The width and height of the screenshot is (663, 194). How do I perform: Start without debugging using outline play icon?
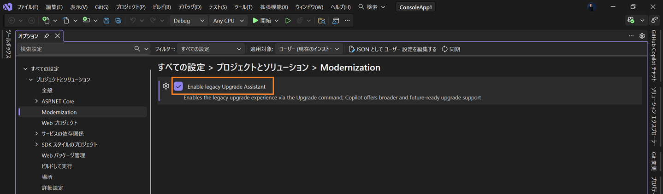[288, 21]
